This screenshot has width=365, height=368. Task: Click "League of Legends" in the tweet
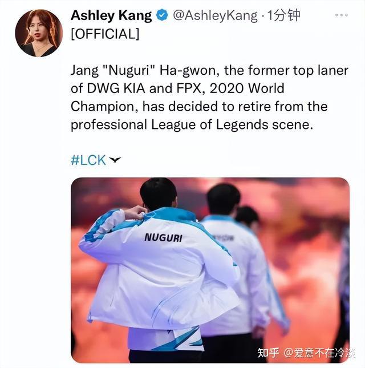209,125
